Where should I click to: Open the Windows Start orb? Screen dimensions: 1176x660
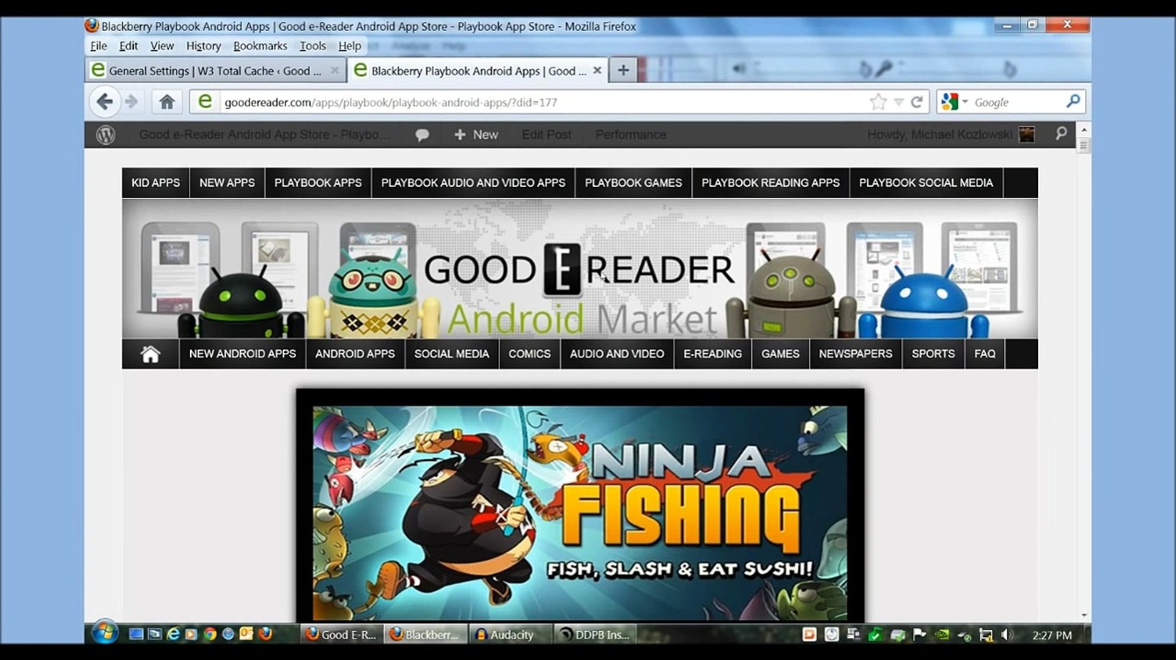(105, 634)
